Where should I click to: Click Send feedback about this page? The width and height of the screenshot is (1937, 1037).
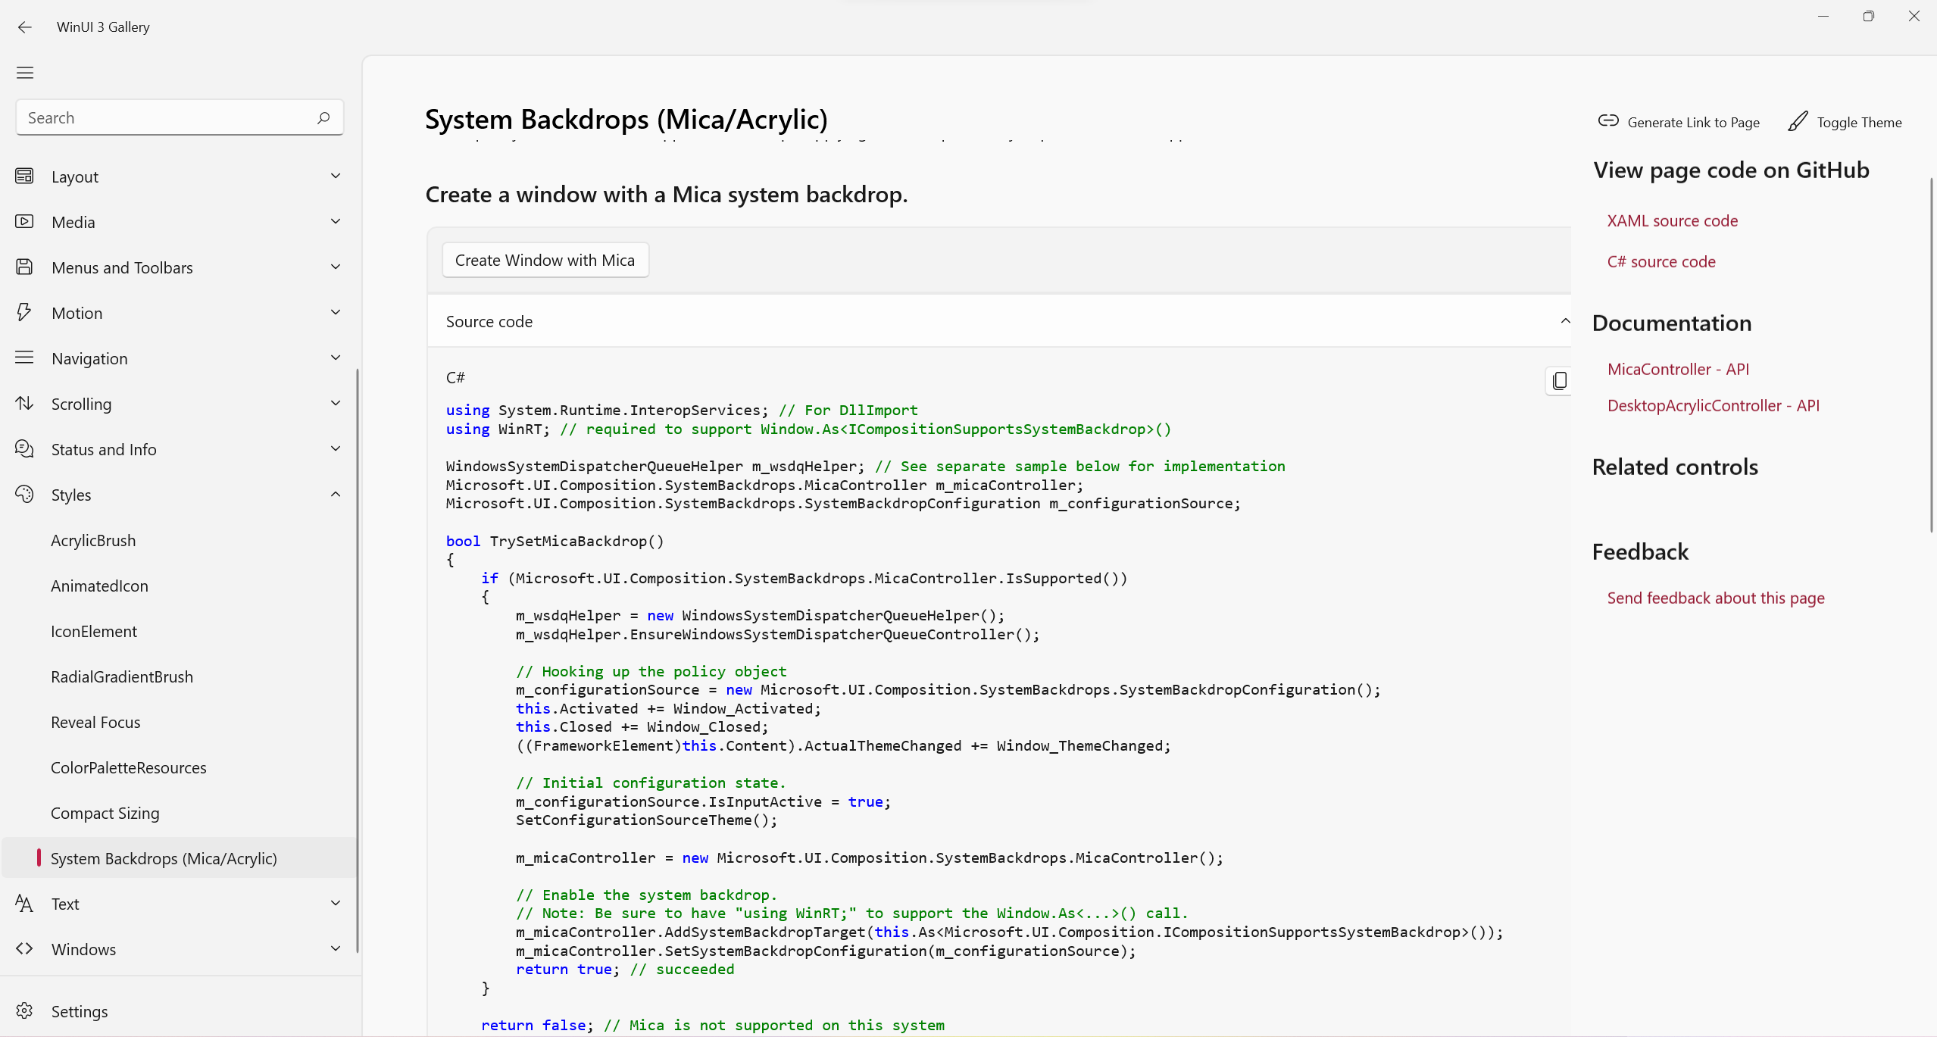[1716, 598]
